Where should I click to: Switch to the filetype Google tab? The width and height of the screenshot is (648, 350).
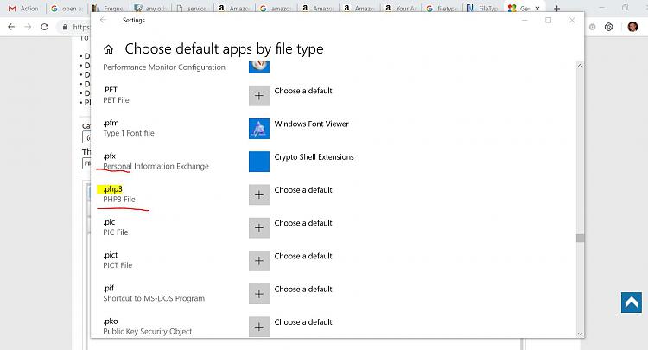tap(442, 9)
